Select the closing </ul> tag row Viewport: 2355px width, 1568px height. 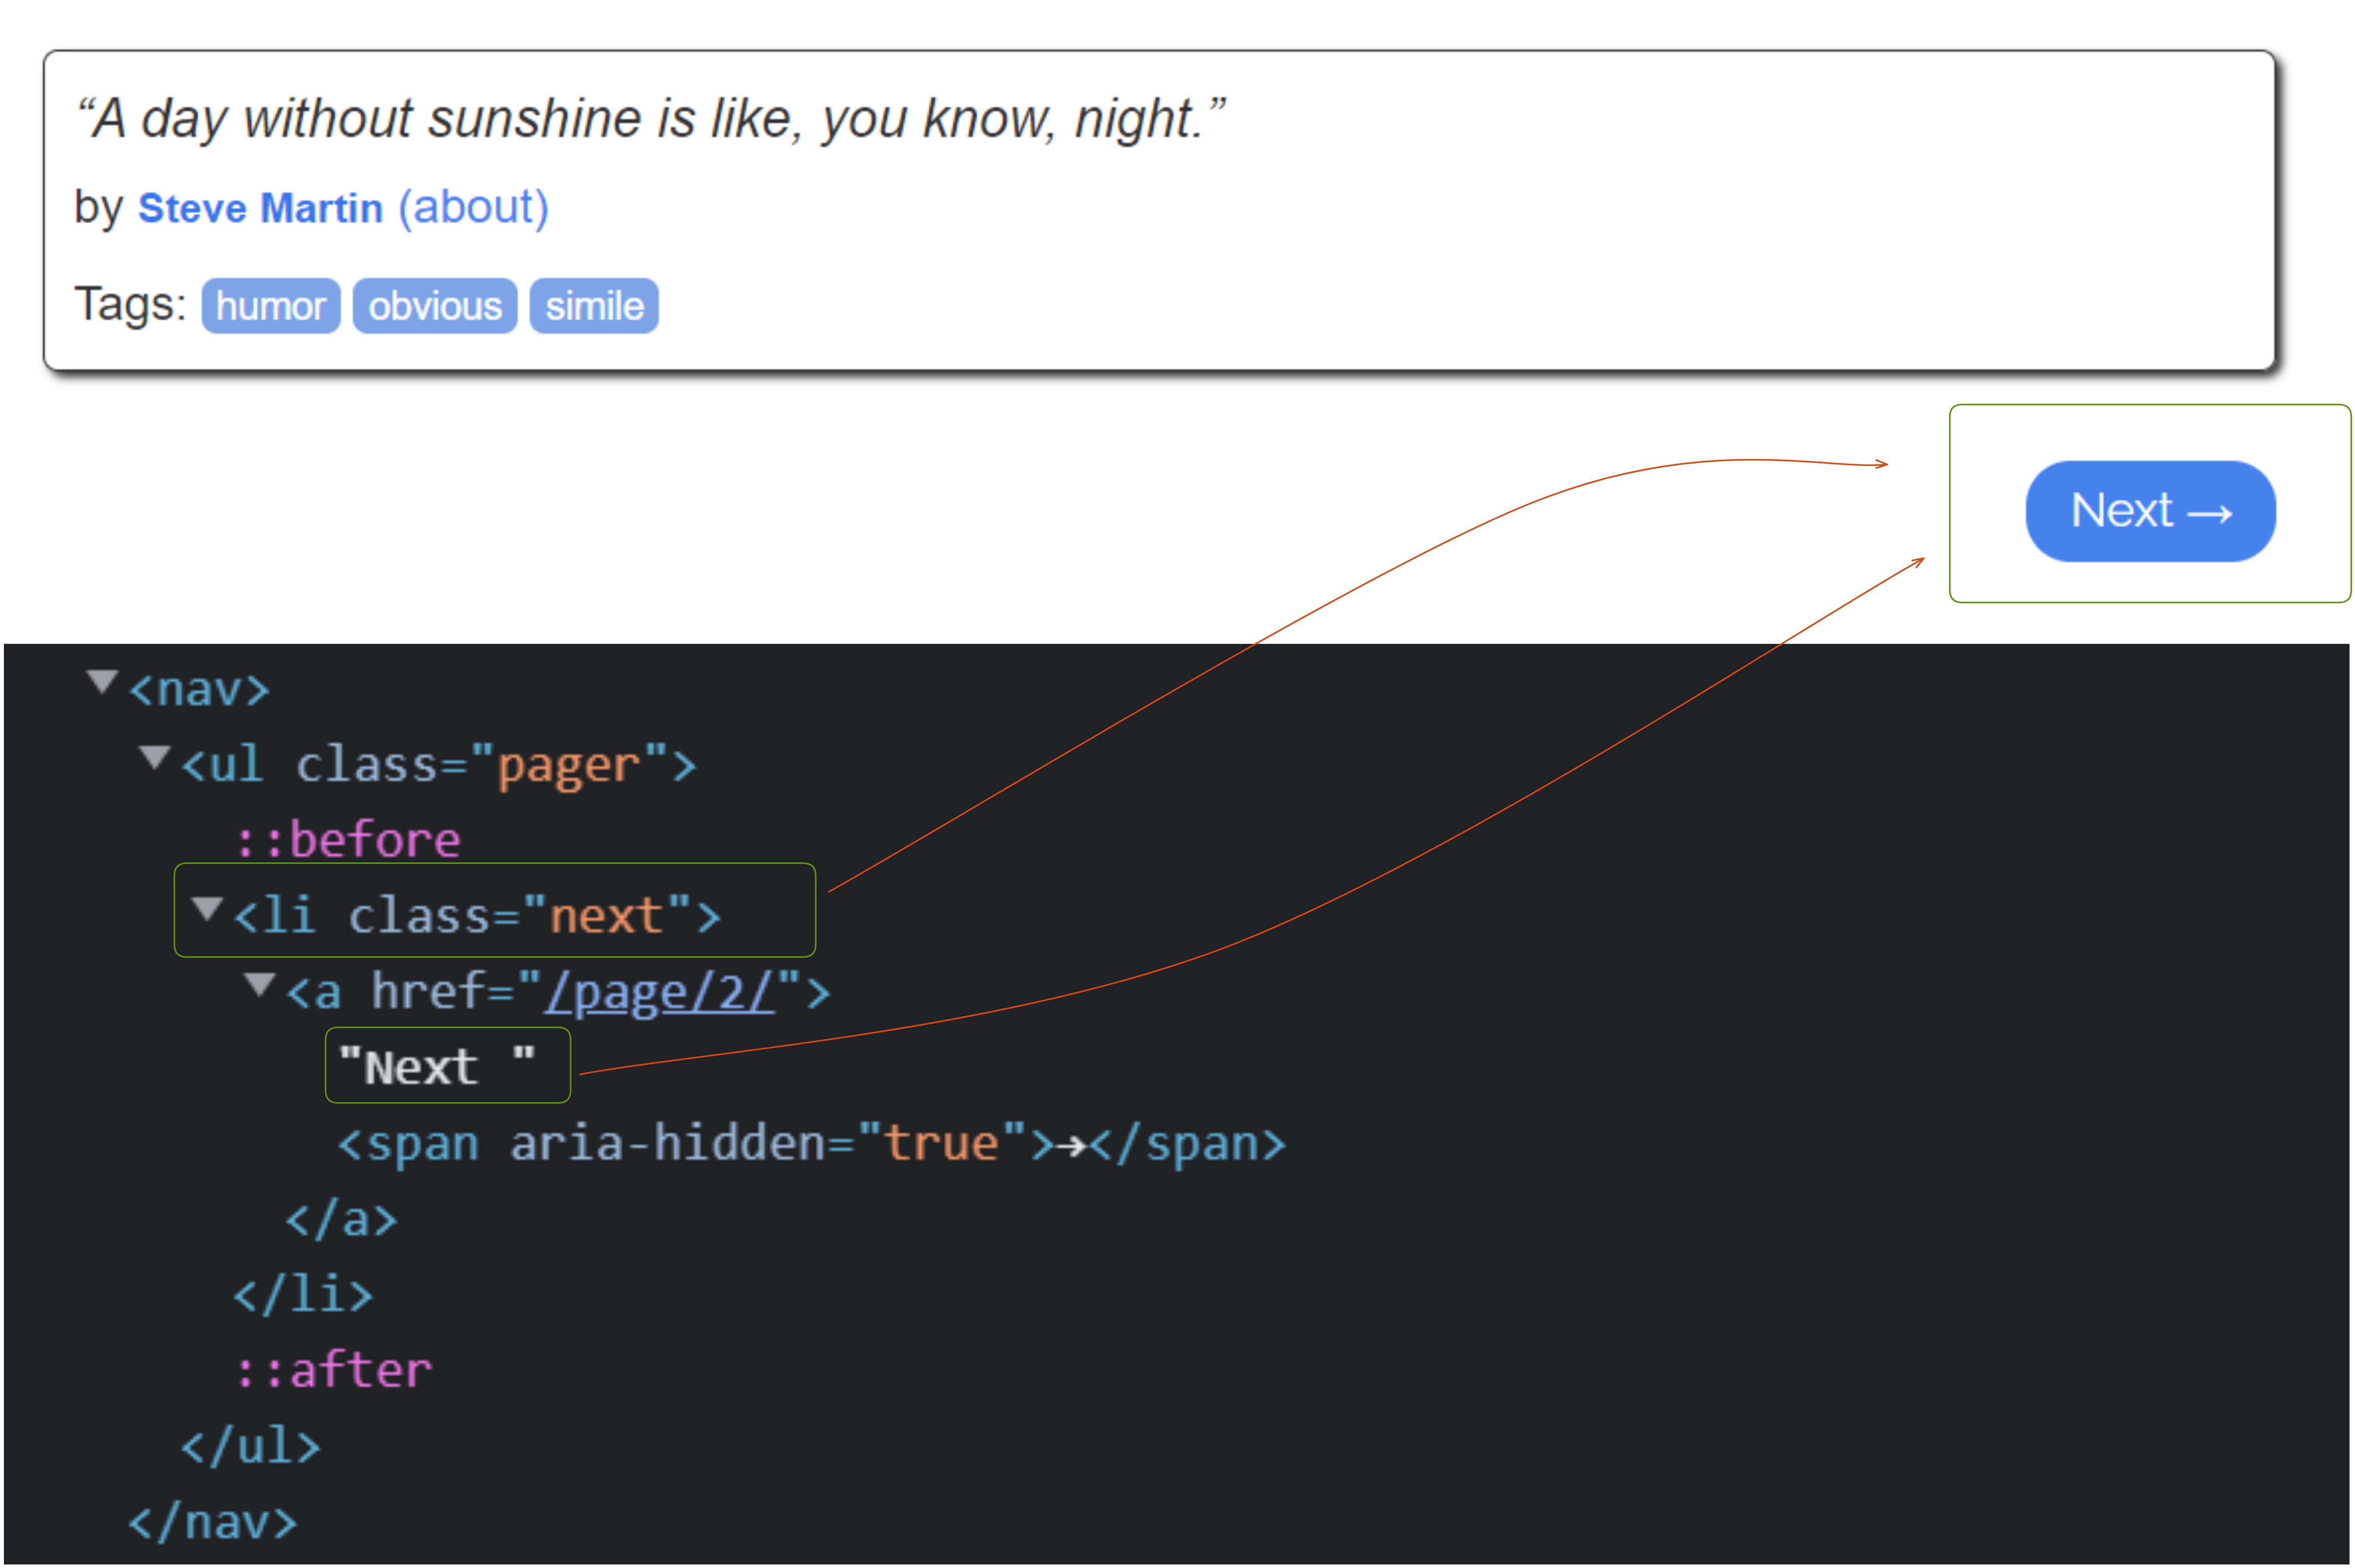click(250, 1446)
